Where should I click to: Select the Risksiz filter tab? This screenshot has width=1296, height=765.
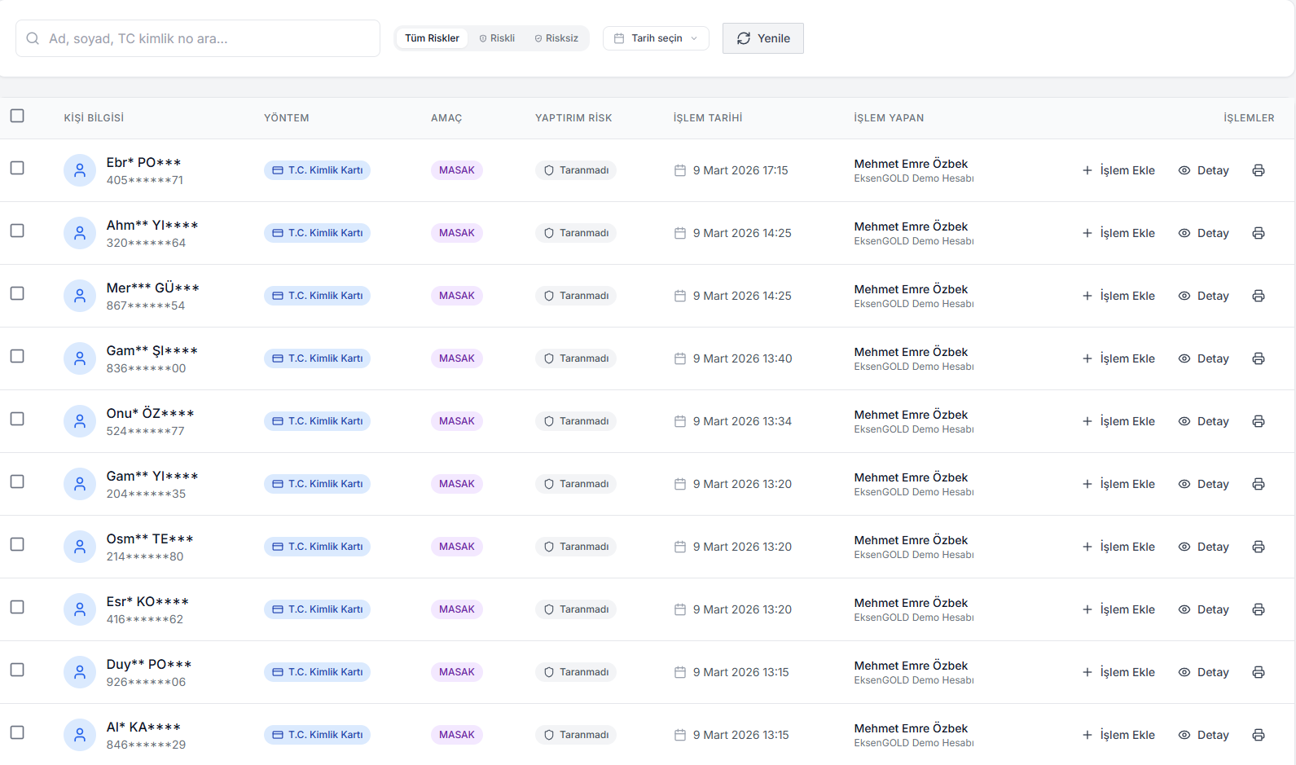[556, 38]
